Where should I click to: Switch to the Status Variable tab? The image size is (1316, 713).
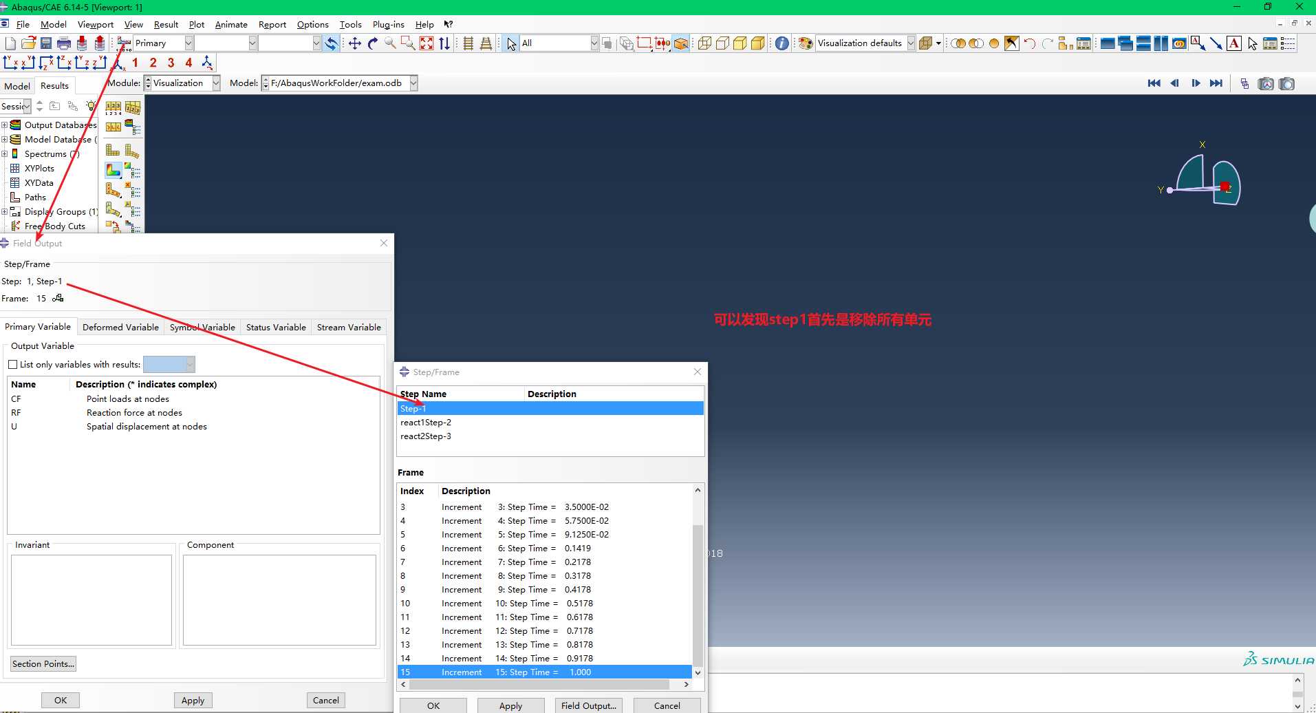(276, 327)
